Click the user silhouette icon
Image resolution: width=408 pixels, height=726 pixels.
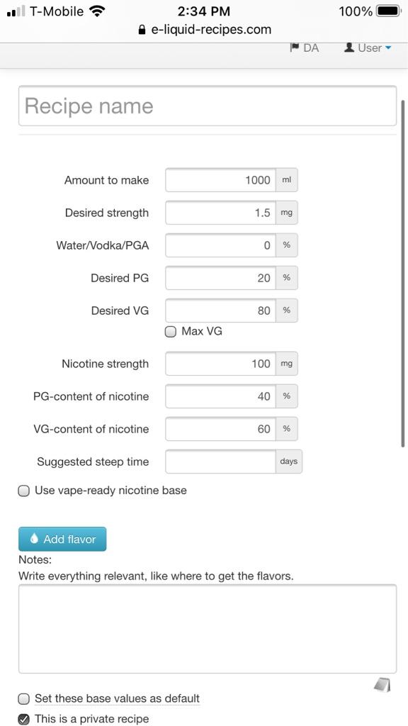tap(349, 48)
